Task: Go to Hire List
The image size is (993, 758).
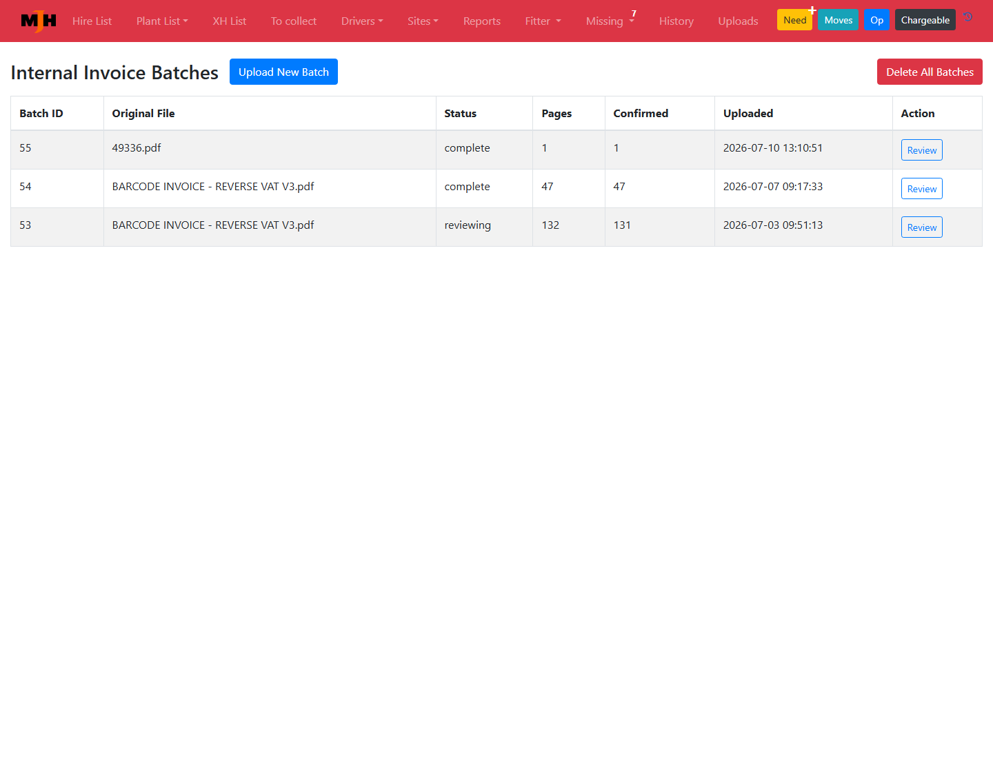Action: [92, 21]
